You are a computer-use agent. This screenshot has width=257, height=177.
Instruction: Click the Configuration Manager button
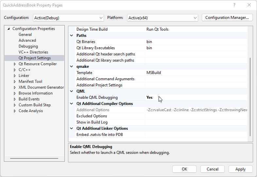tap(227, 18)
